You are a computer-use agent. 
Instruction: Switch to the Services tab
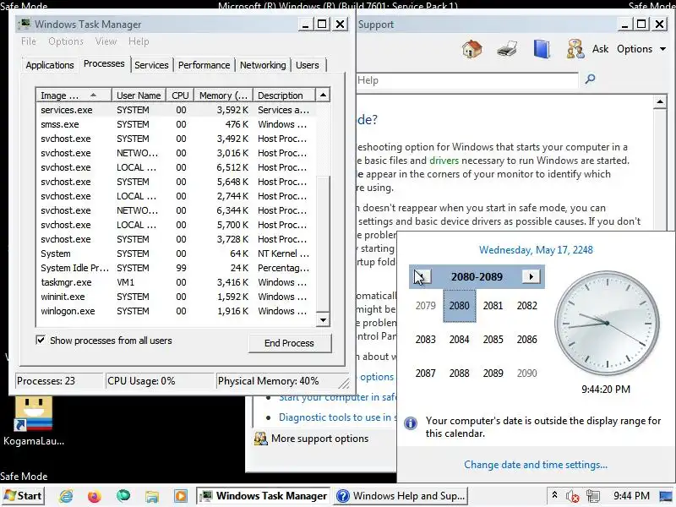pos(151,65)
